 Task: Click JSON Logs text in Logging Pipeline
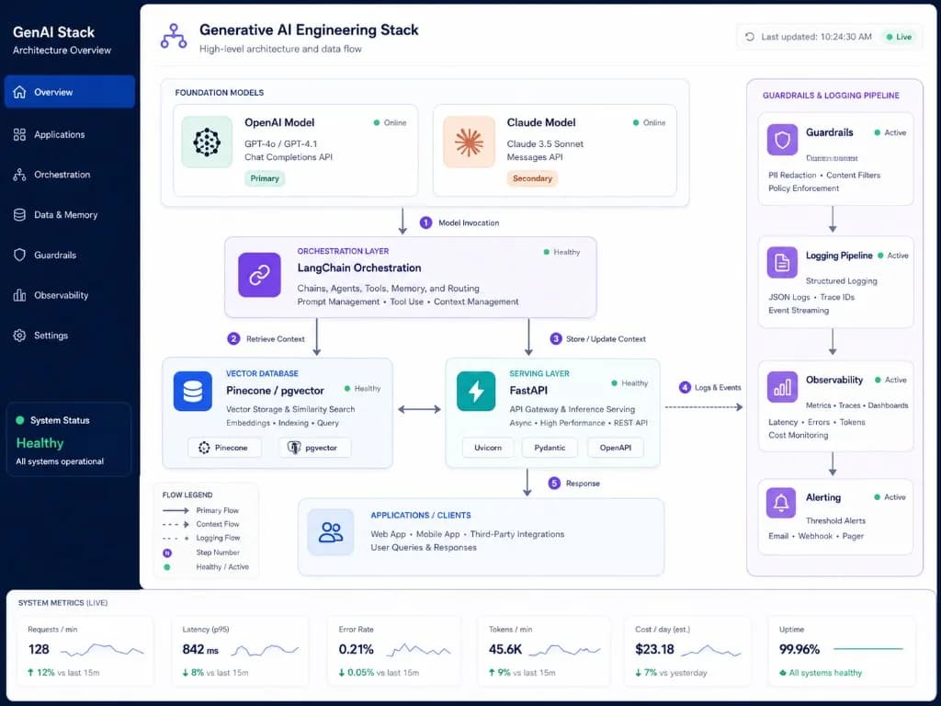[x=788, y=297]
